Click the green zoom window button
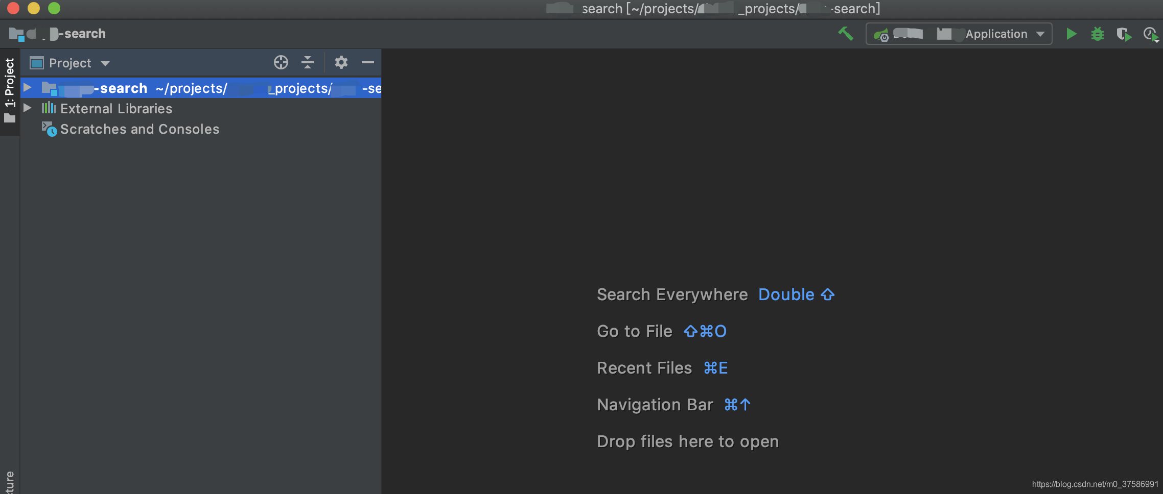This screenshot has height=494, width=1163. click(x=54, y=8)
